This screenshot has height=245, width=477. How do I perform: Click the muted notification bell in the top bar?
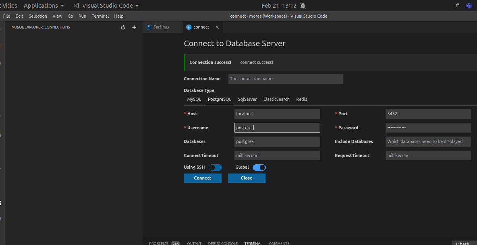(303, 5)
